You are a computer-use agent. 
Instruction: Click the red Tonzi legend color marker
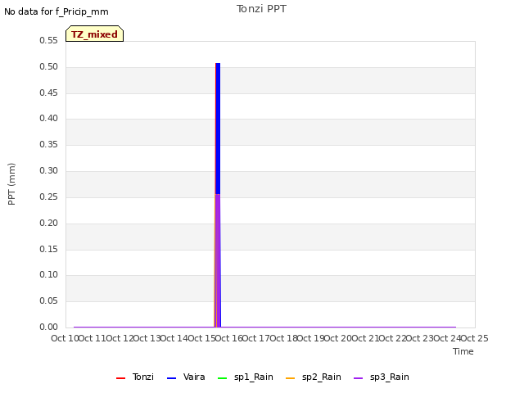tap(120, 378)
